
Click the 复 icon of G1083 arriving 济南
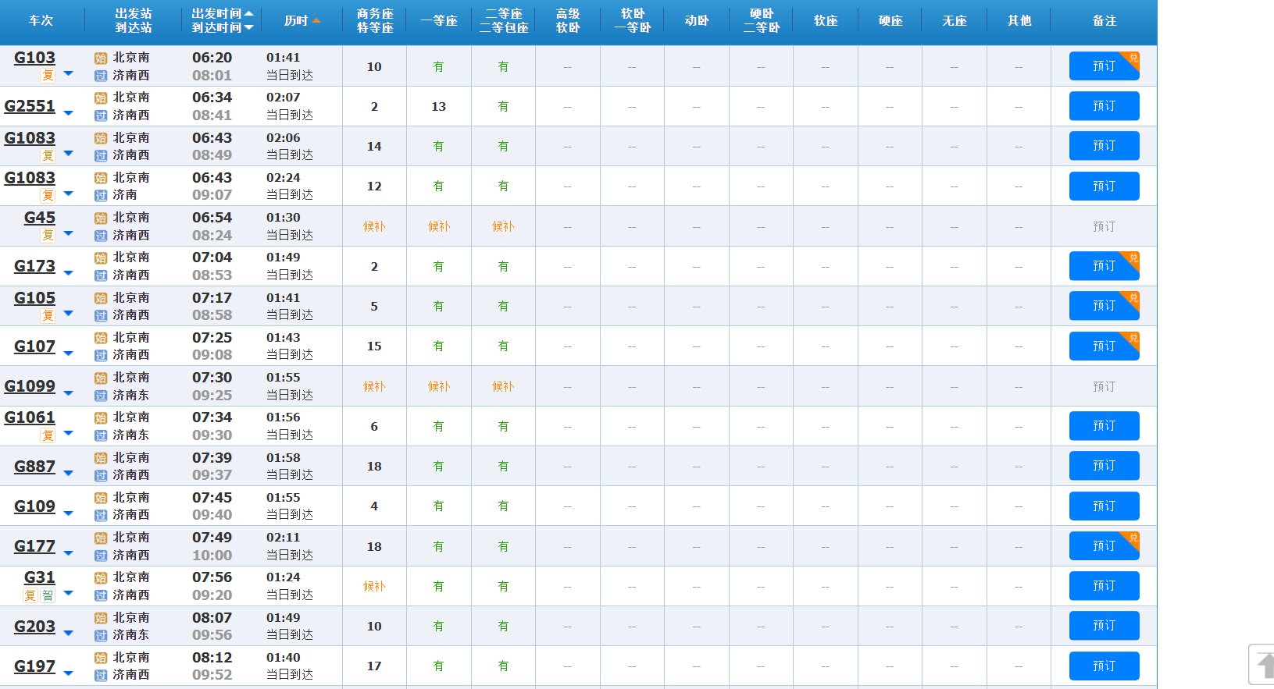[48, 195]
